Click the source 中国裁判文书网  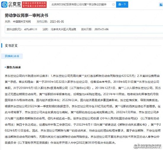[22, 22]
